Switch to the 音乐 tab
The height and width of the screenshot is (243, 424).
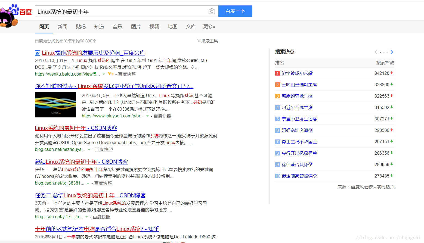click(117, 27)
